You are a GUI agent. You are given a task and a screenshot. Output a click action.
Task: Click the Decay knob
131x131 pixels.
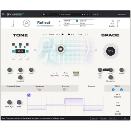point(111,70)
